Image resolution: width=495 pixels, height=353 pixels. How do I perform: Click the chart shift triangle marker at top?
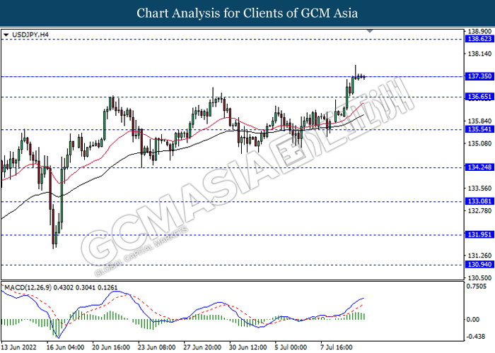[x=370, y=31]
